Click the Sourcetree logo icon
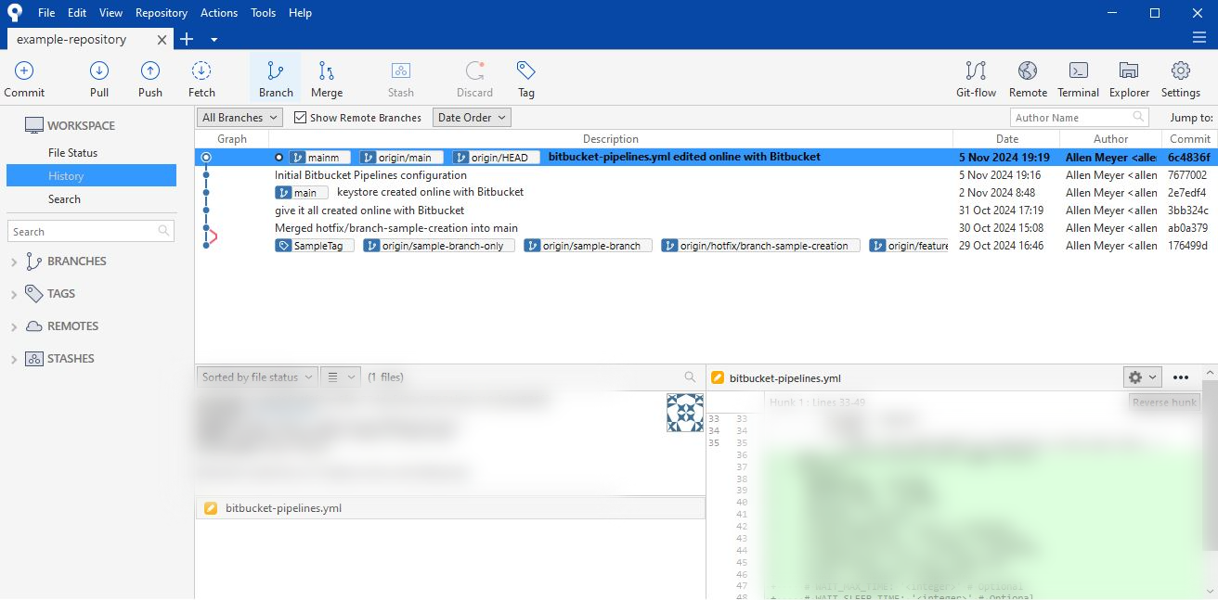 coord(15,13)
